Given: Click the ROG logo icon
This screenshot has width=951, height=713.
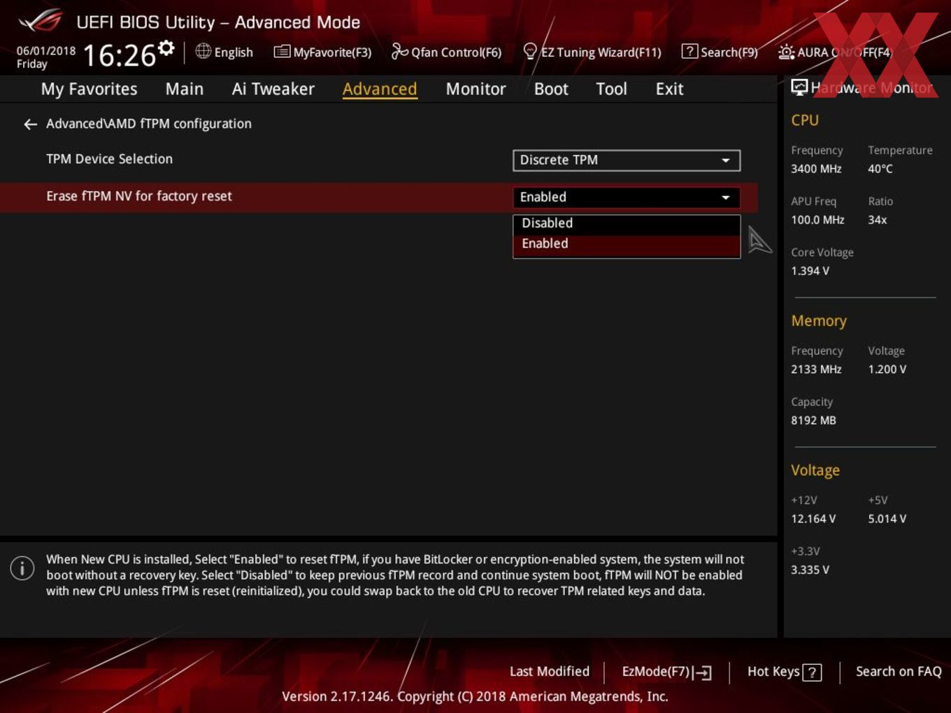Looking at the screenshot, I should coord(41,21).
